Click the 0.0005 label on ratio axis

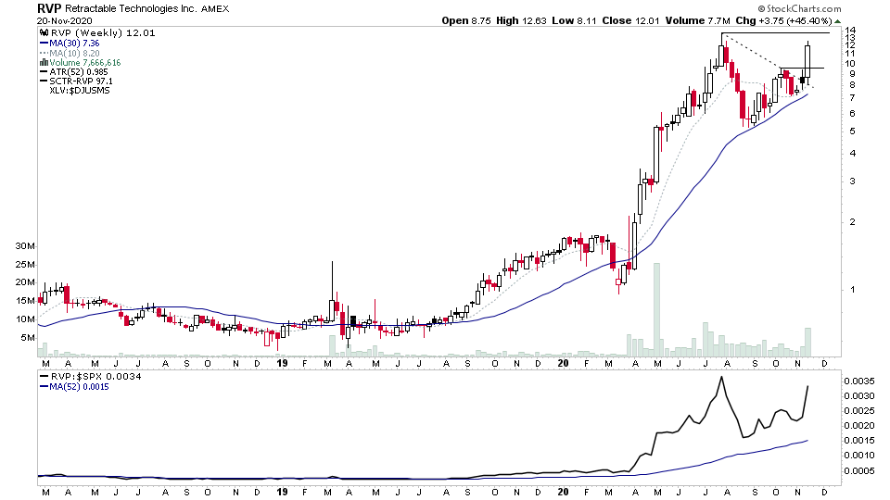click(859, 470)
